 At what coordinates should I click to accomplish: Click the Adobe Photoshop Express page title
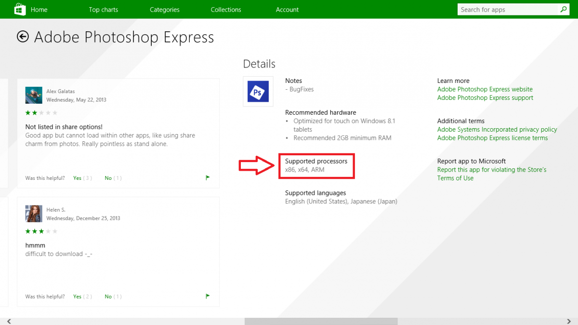click(124, 37)
